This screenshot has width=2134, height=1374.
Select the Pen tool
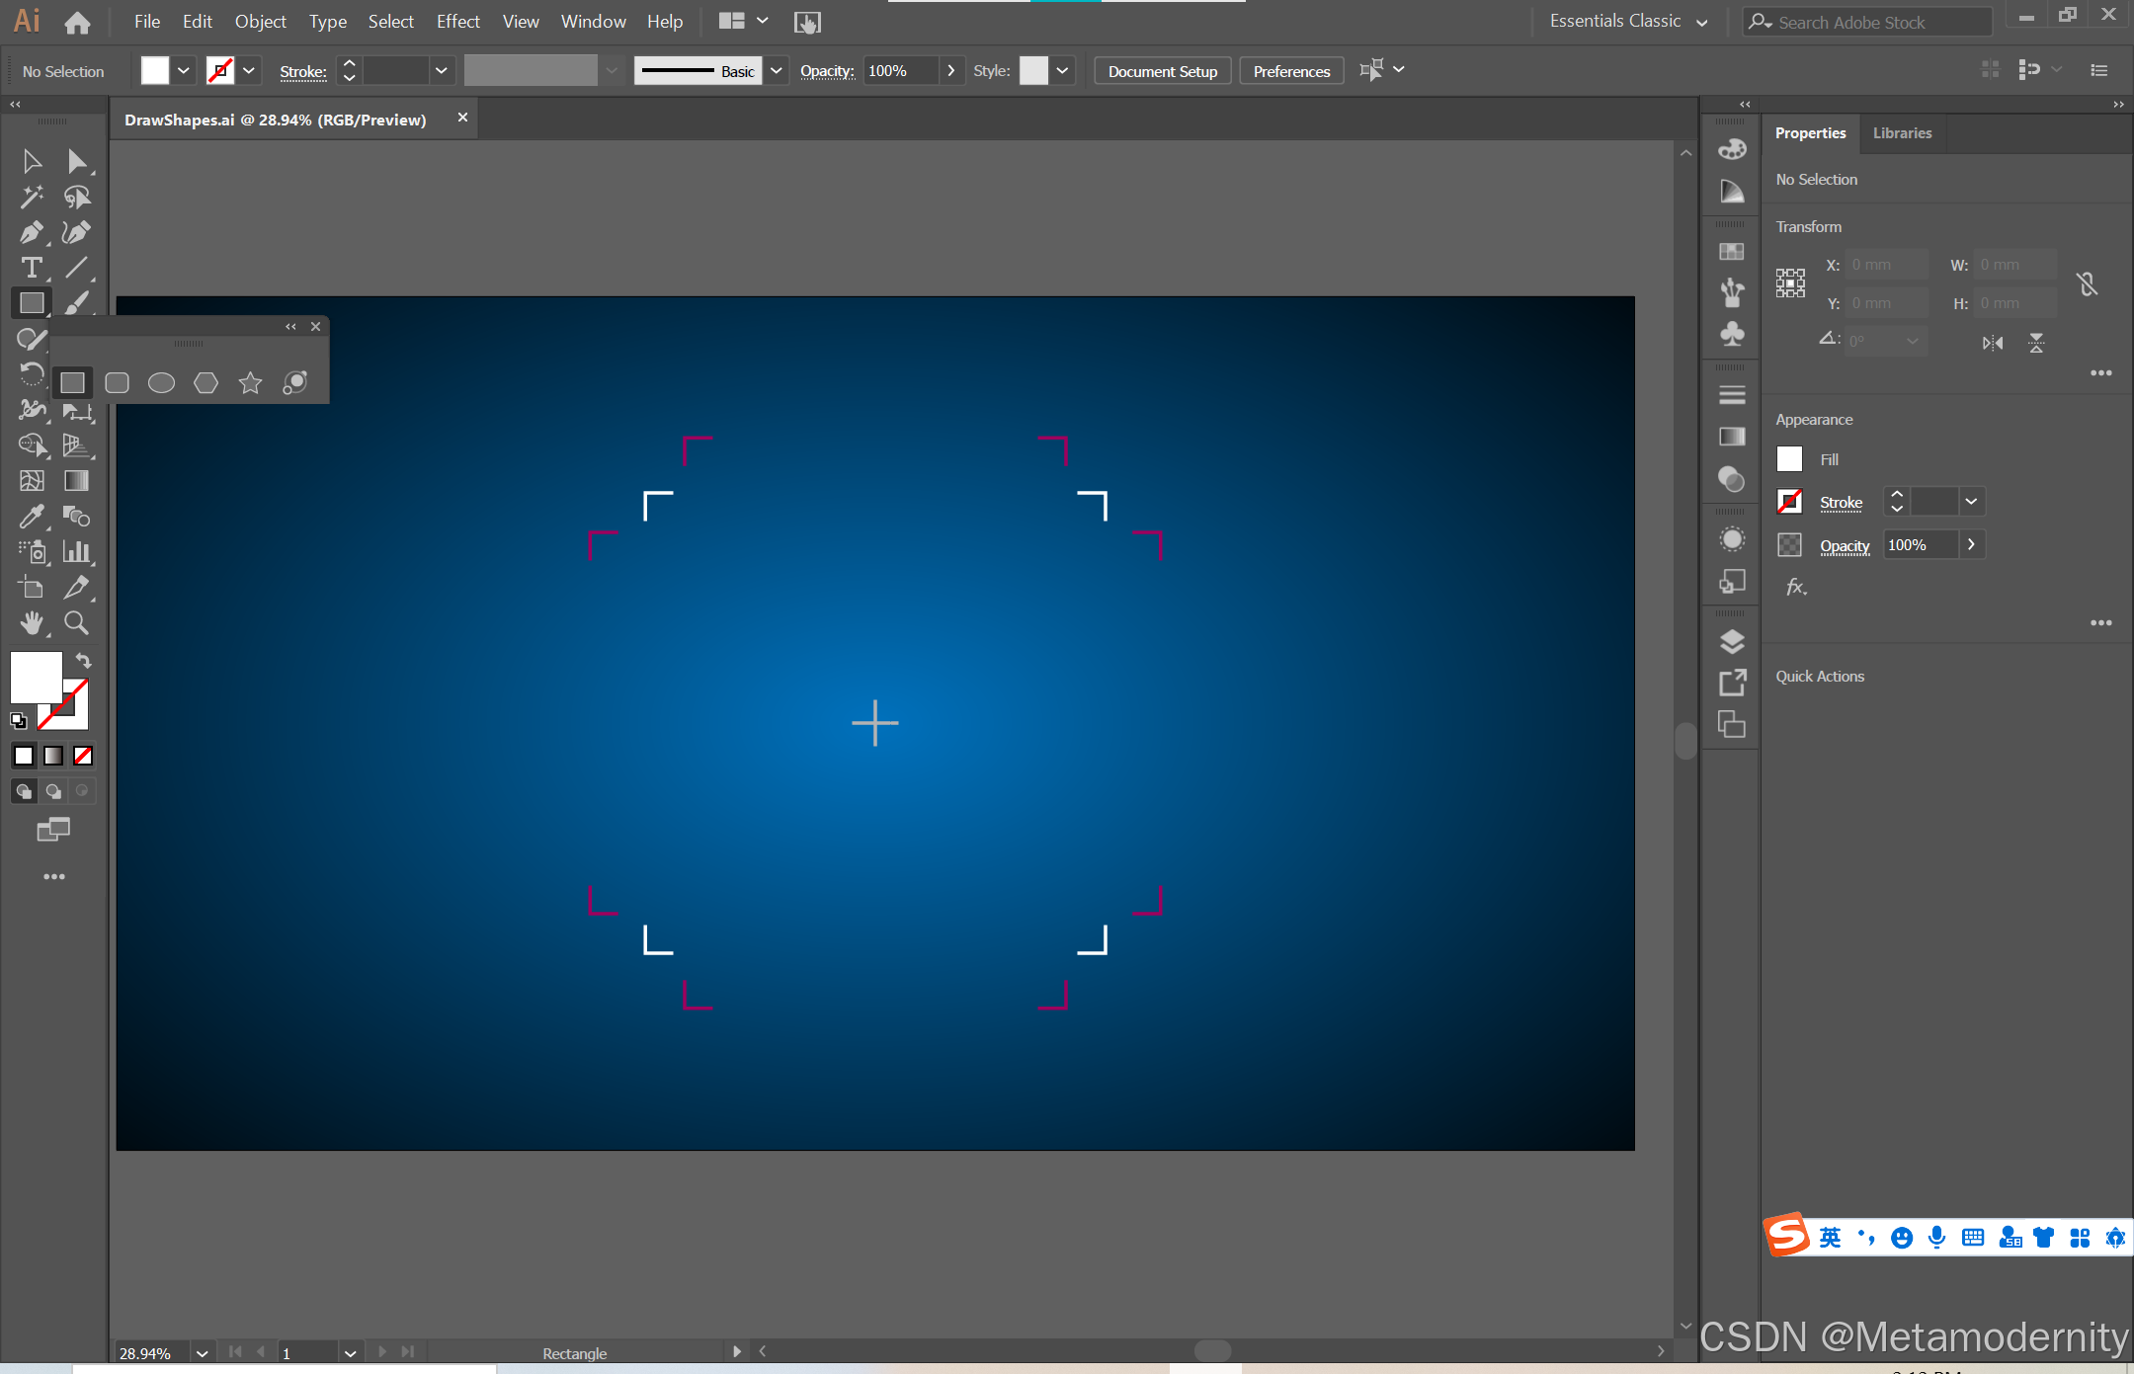click(x=31, y=232)
